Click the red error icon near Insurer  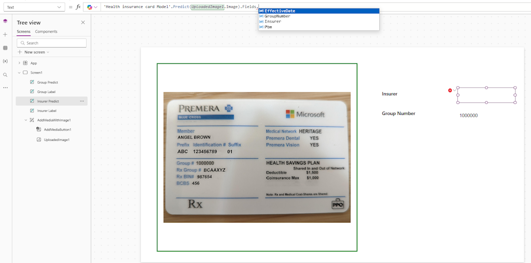450,90
